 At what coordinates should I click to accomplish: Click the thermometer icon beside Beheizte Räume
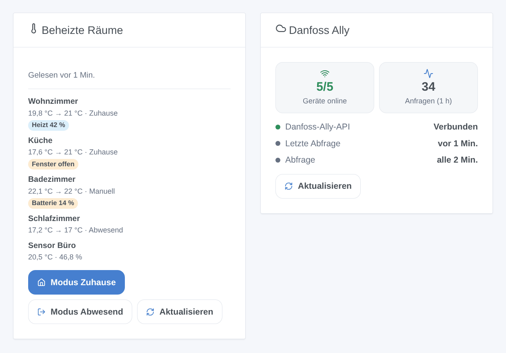(33, 29)
